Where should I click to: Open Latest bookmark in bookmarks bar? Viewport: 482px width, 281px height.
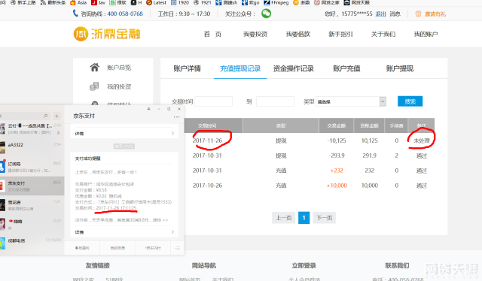tap(156, 2)
